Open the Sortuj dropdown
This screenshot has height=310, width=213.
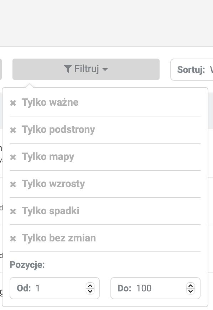pos(192,70)
